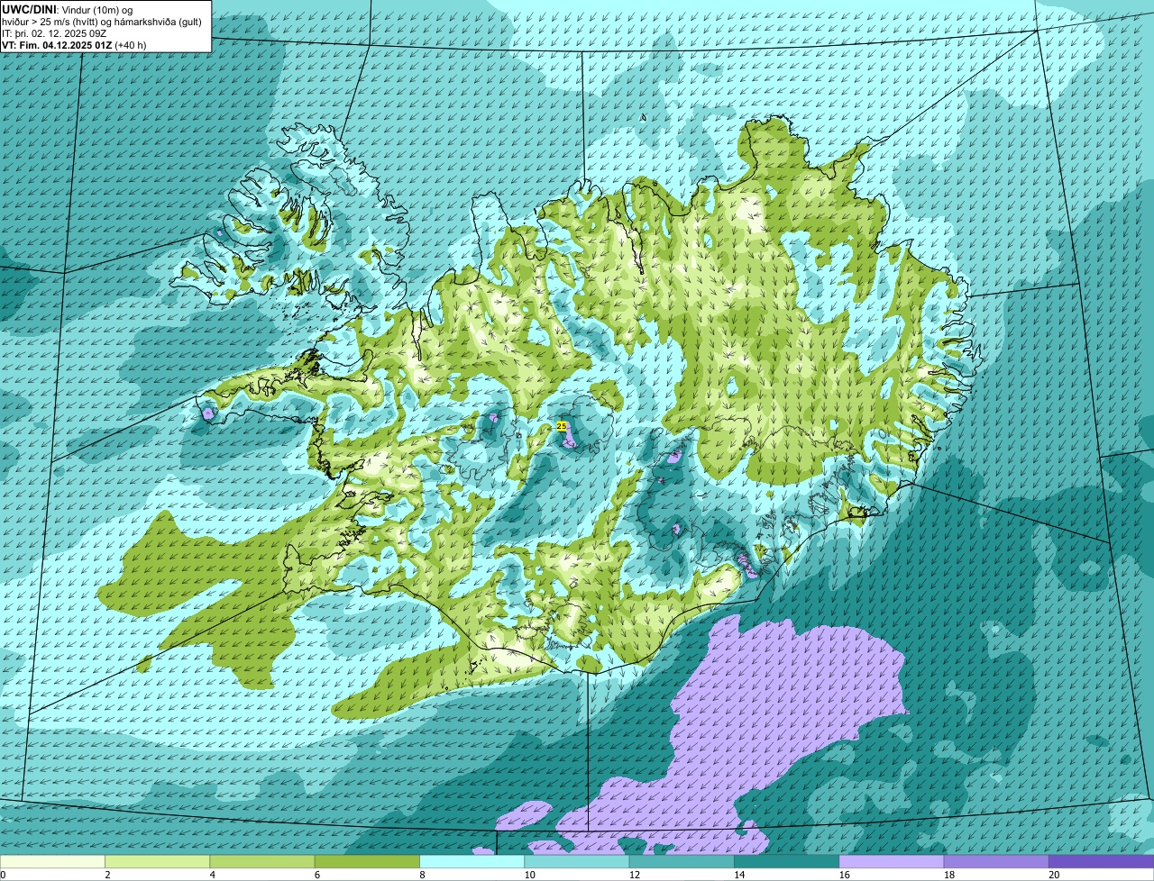Click the 10–12 m/s legend color swatch

[577, 862]
